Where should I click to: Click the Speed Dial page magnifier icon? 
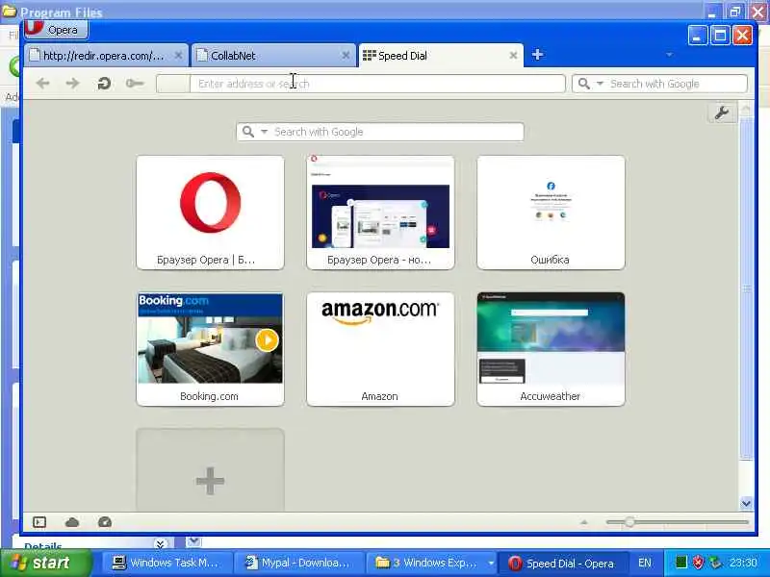(248, 132)
